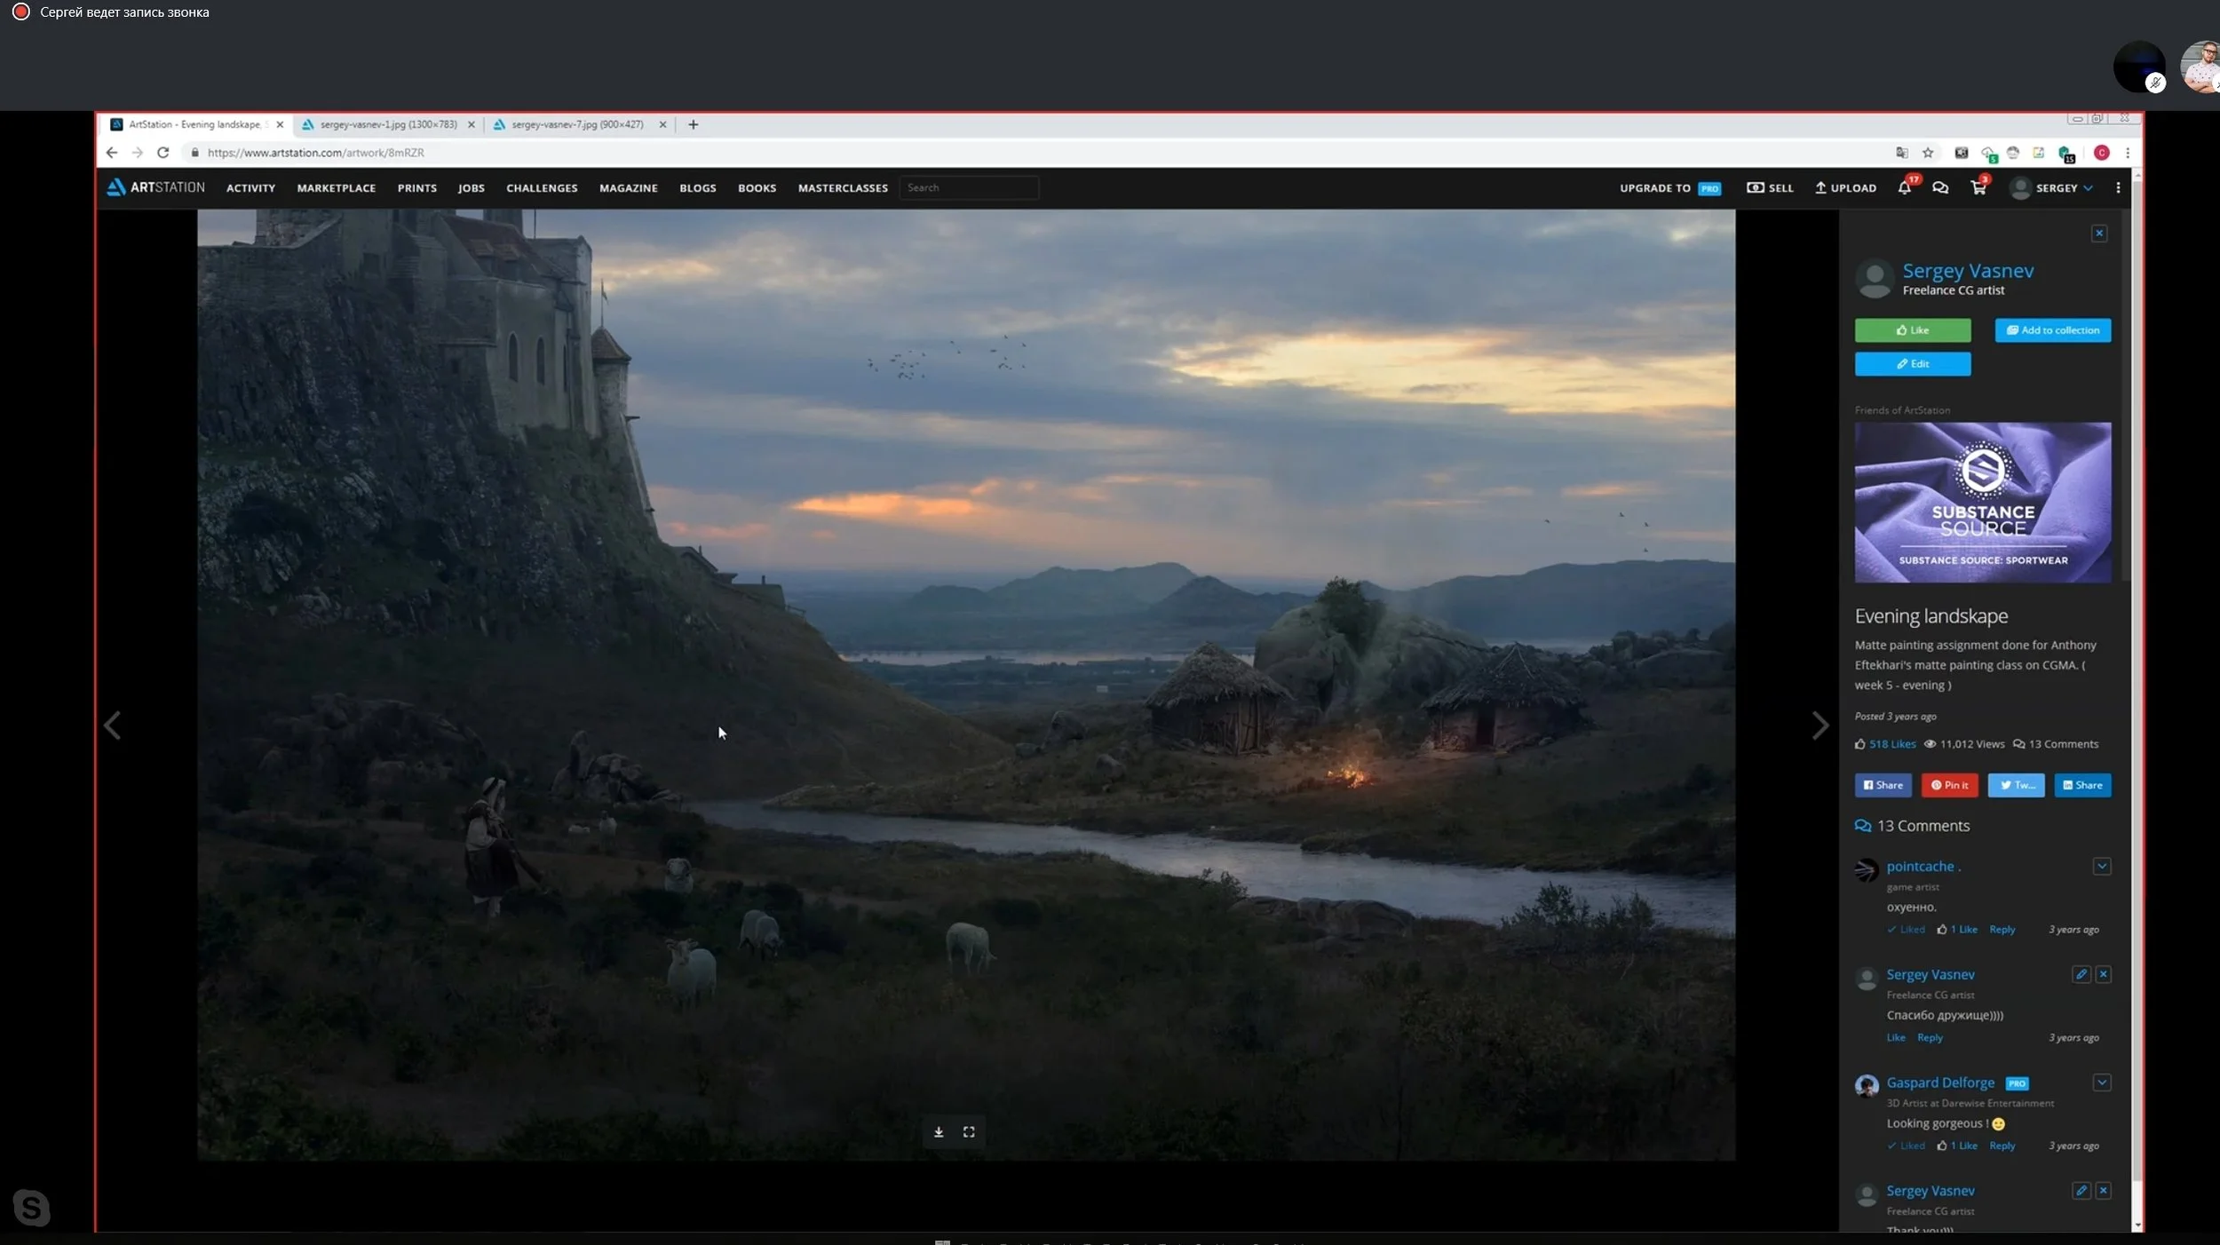This screenshot has width=2220, height=1245.
Task: Close the artwork info sidebar
Action: (2099, 234)
